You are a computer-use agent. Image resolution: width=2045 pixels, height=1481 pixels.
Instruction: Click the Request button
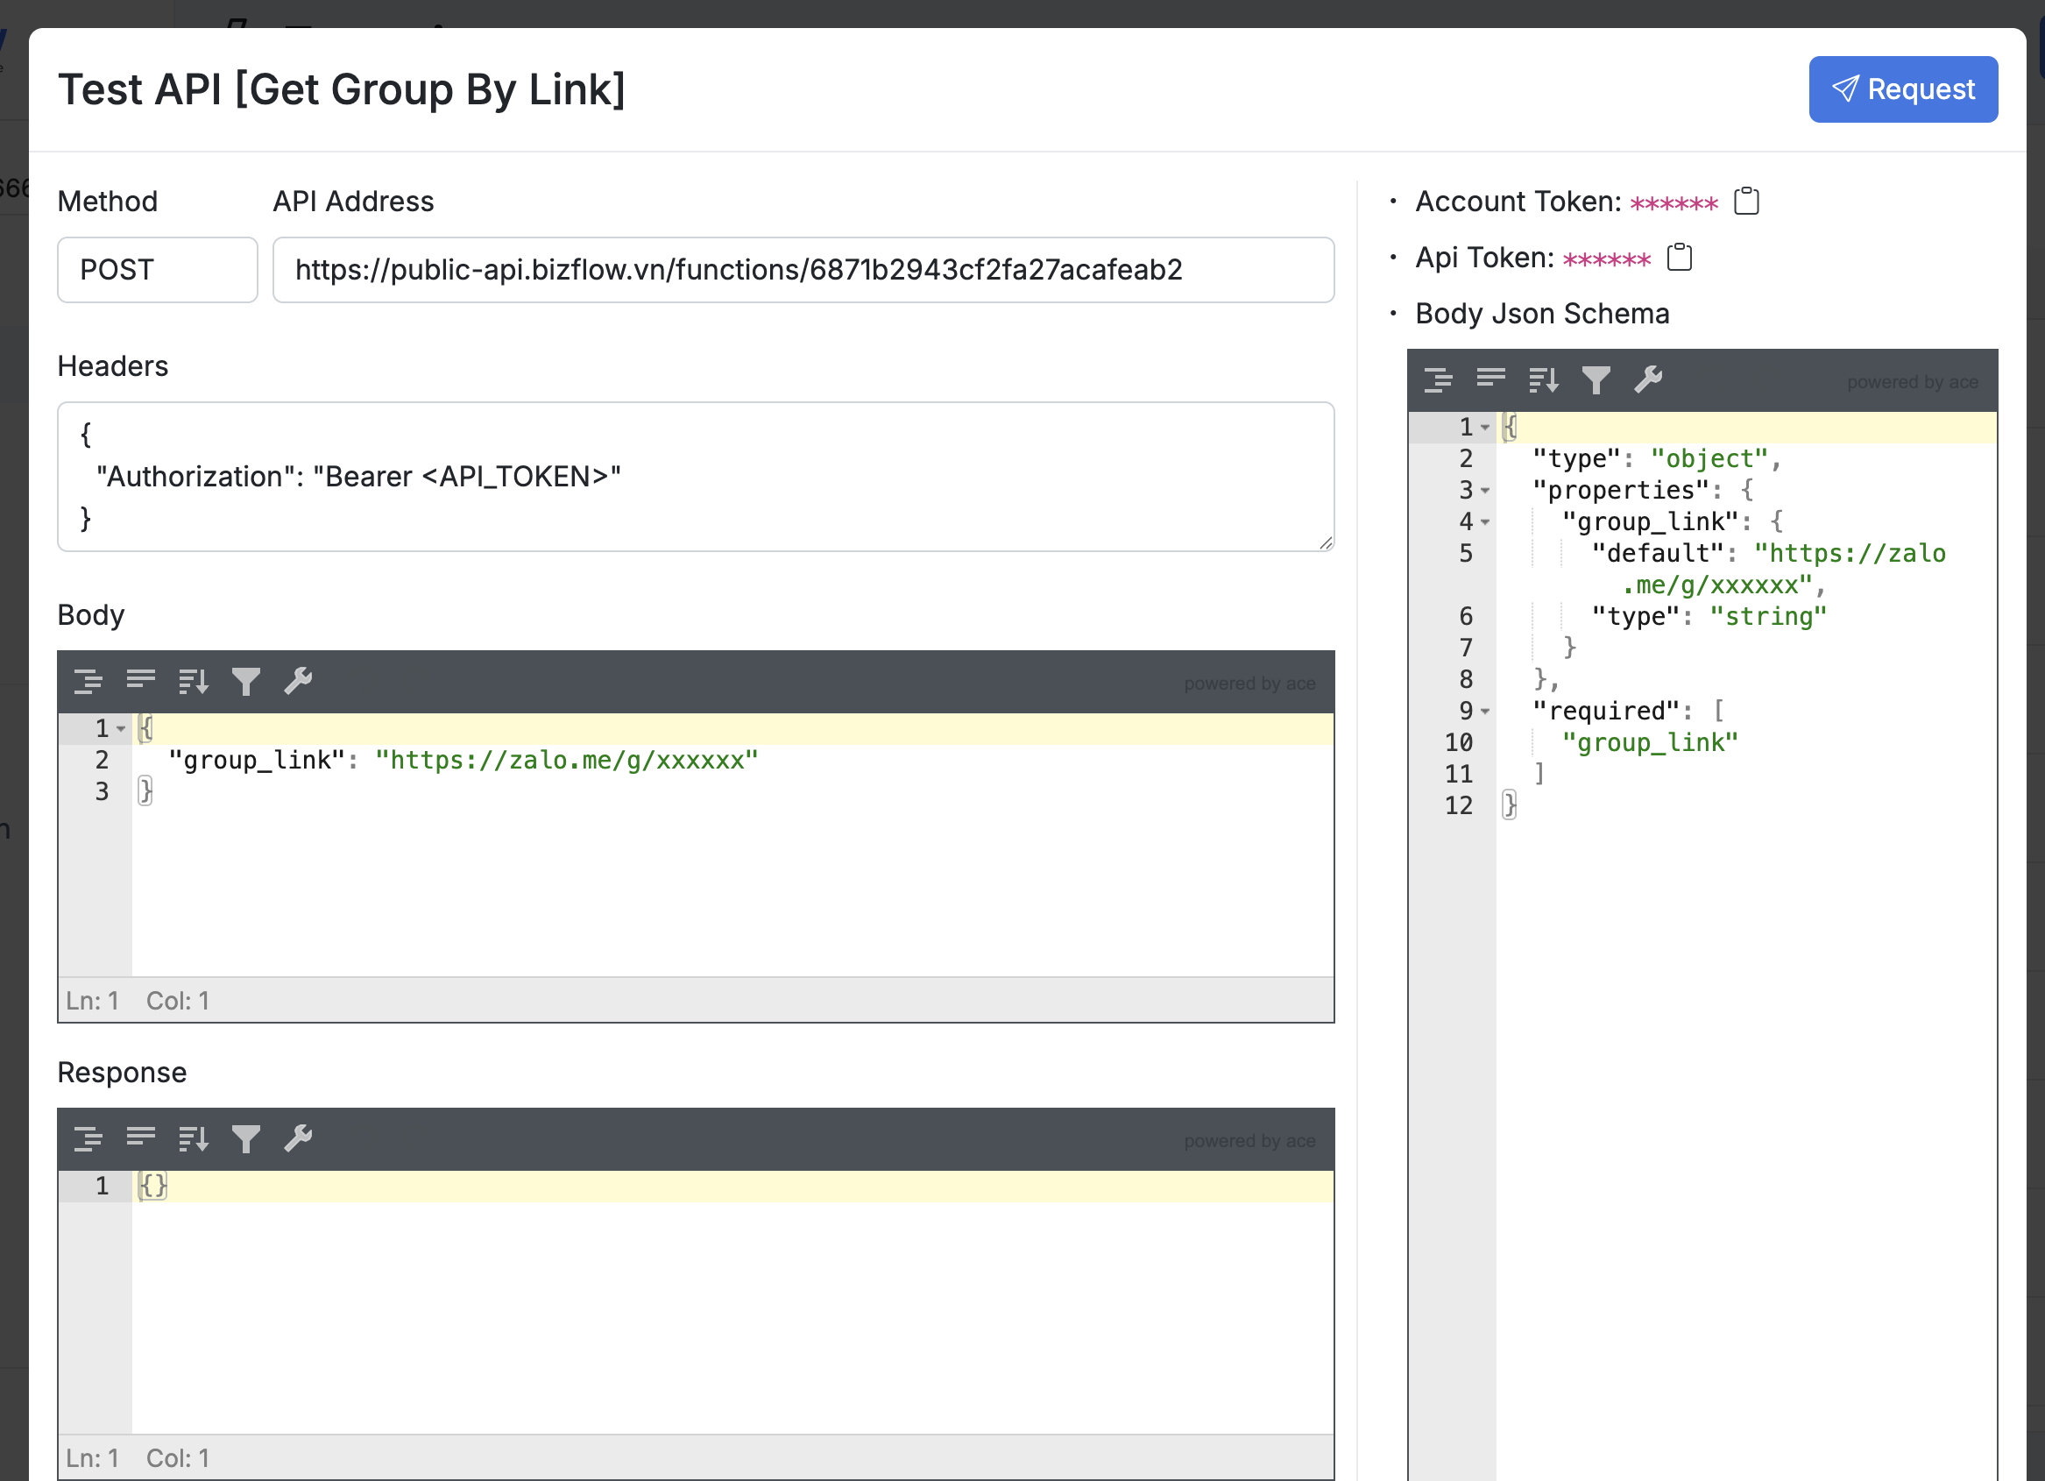[1902, 89]
